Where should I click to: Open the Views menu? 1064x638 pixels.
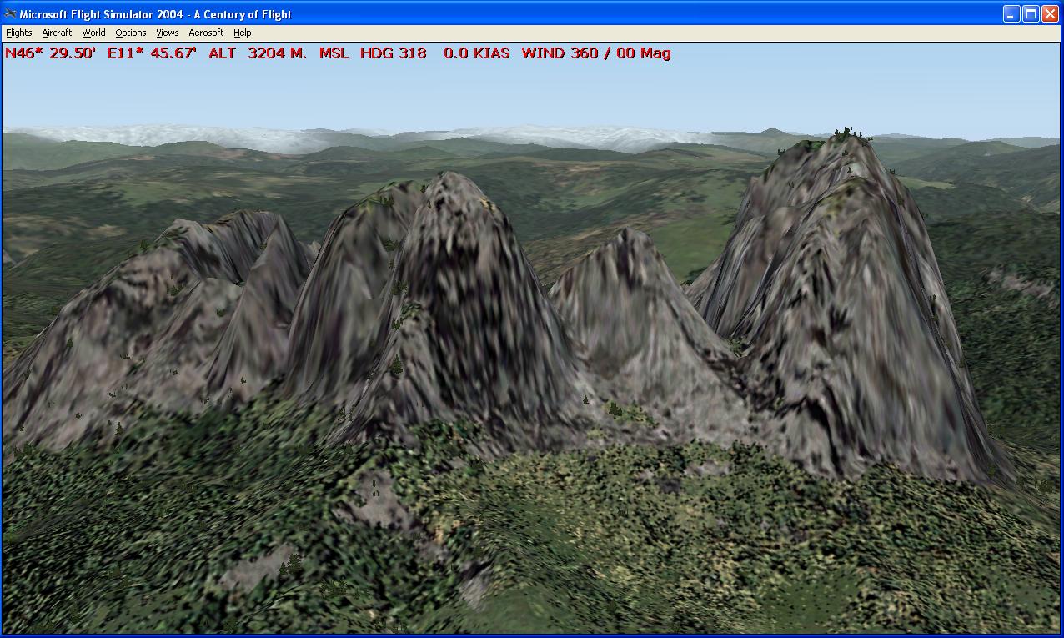tap(167, 33)
